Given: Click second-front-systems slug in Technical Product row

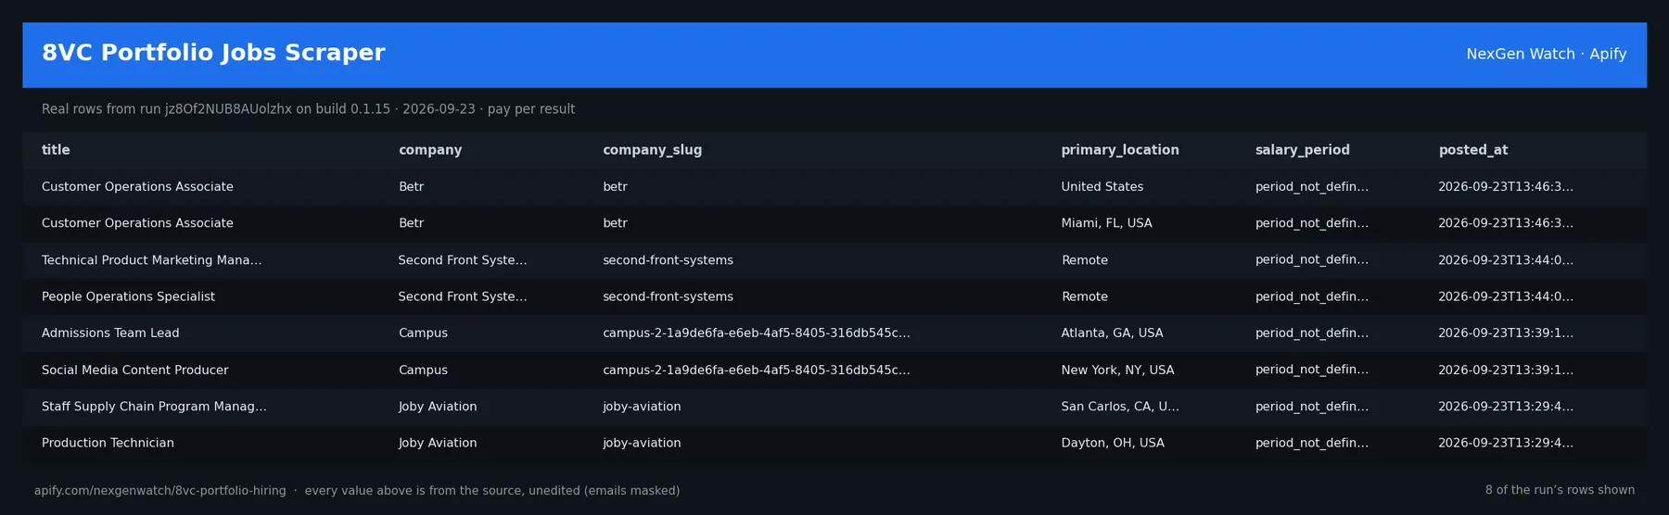Looking at the screenshot, I should [668, 260].
